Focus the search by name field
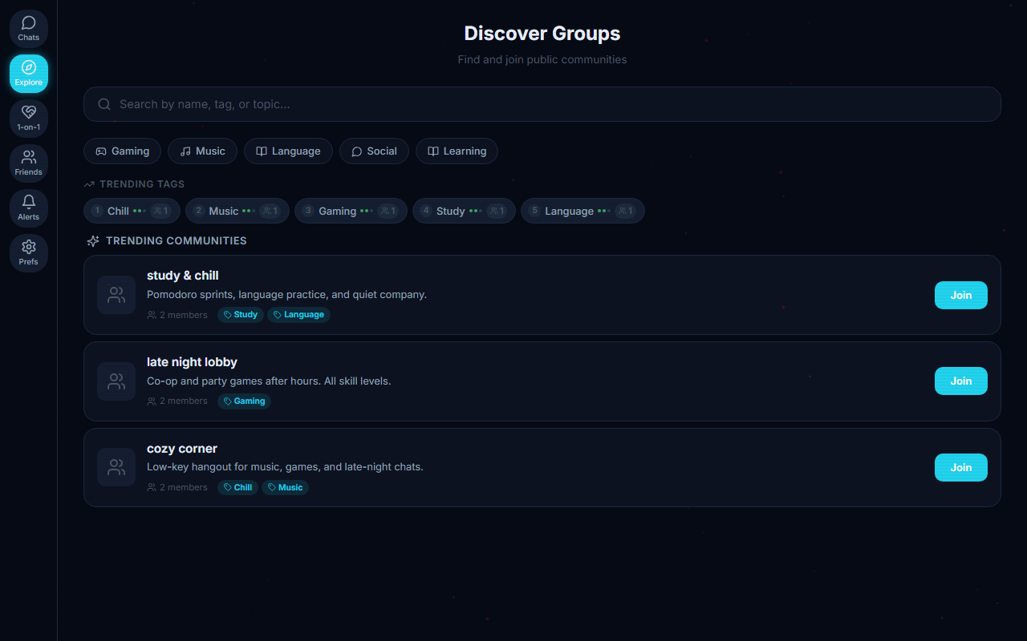This screenshot has height=641, width=1027. pyautogui.click(x=542, y=104)
